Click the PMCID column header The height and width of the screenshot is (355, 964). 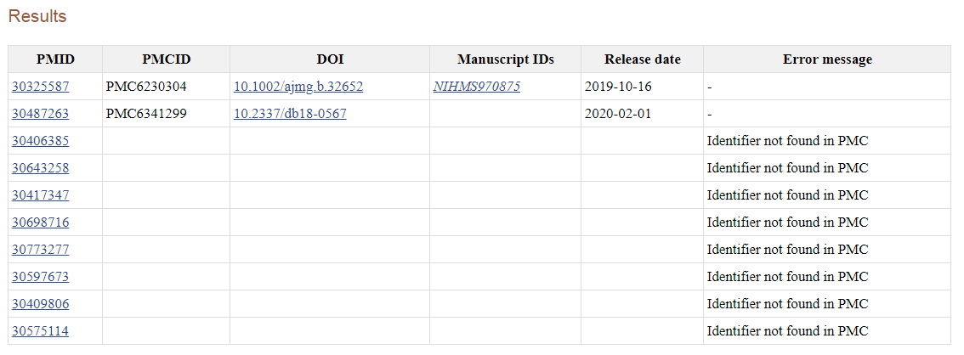tap(166, 59)
